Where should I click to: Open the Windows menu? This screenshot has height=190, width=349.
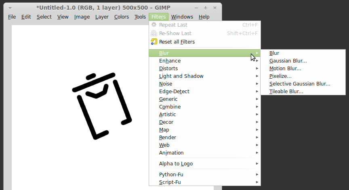(x=182, y=17)
